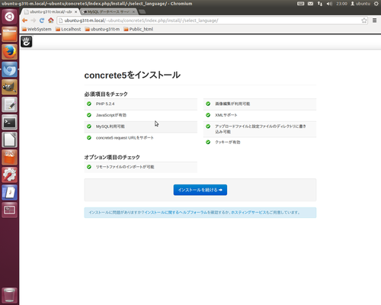
Task: Open the text editor pencil icon in launcher
Action: (x=10, y=104)
